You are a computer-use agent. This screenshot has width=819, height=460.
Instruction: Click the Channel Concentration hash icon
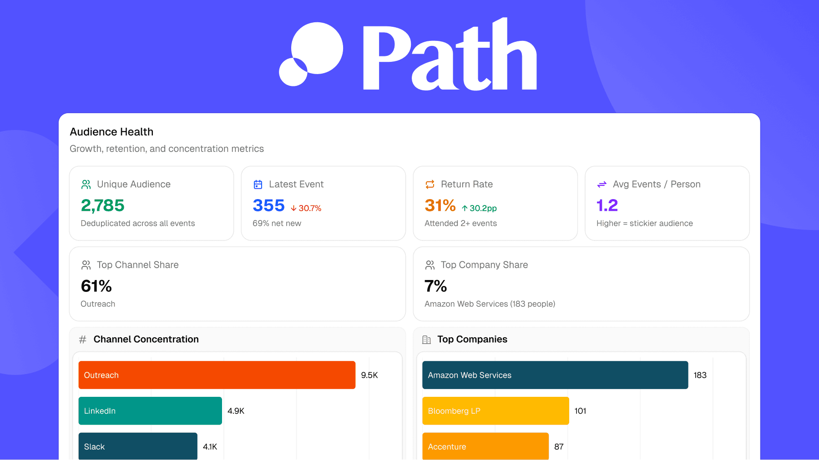pyautogui.click(x=83, y=340)
